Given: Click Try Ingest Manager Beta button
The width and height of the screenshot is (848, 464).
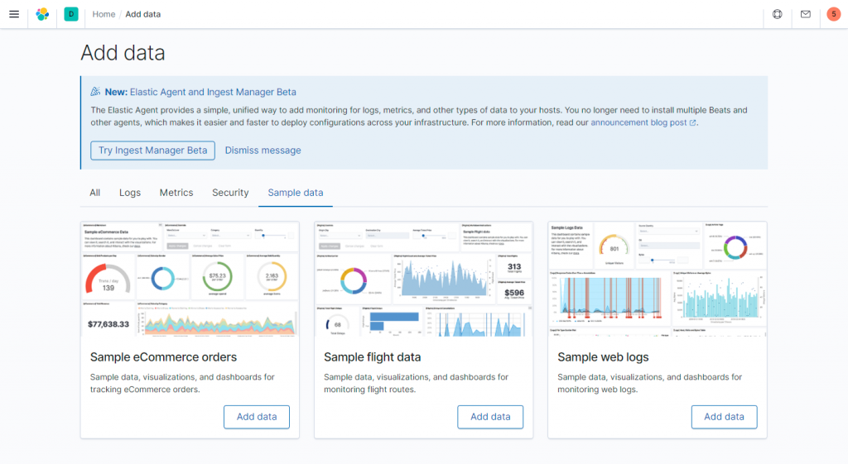Looking at the screenshot, I should point(152,151).
